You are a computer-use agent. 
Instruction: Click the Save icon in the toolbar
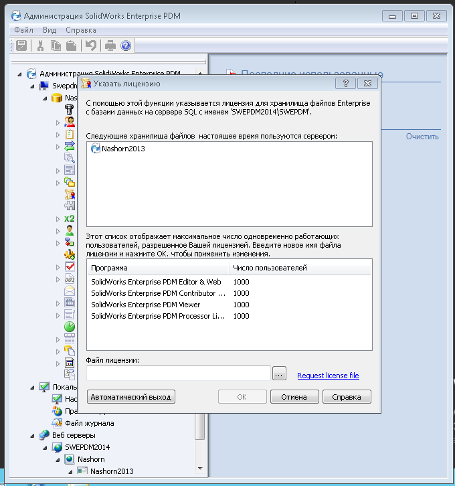(x=21, y=46)
